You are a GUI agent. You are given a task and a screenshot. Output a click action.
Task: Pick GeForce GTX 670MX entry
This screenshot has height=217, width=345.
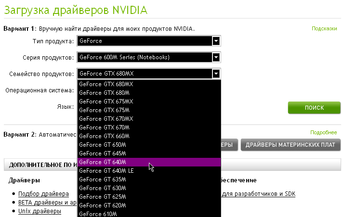point(149,119)
